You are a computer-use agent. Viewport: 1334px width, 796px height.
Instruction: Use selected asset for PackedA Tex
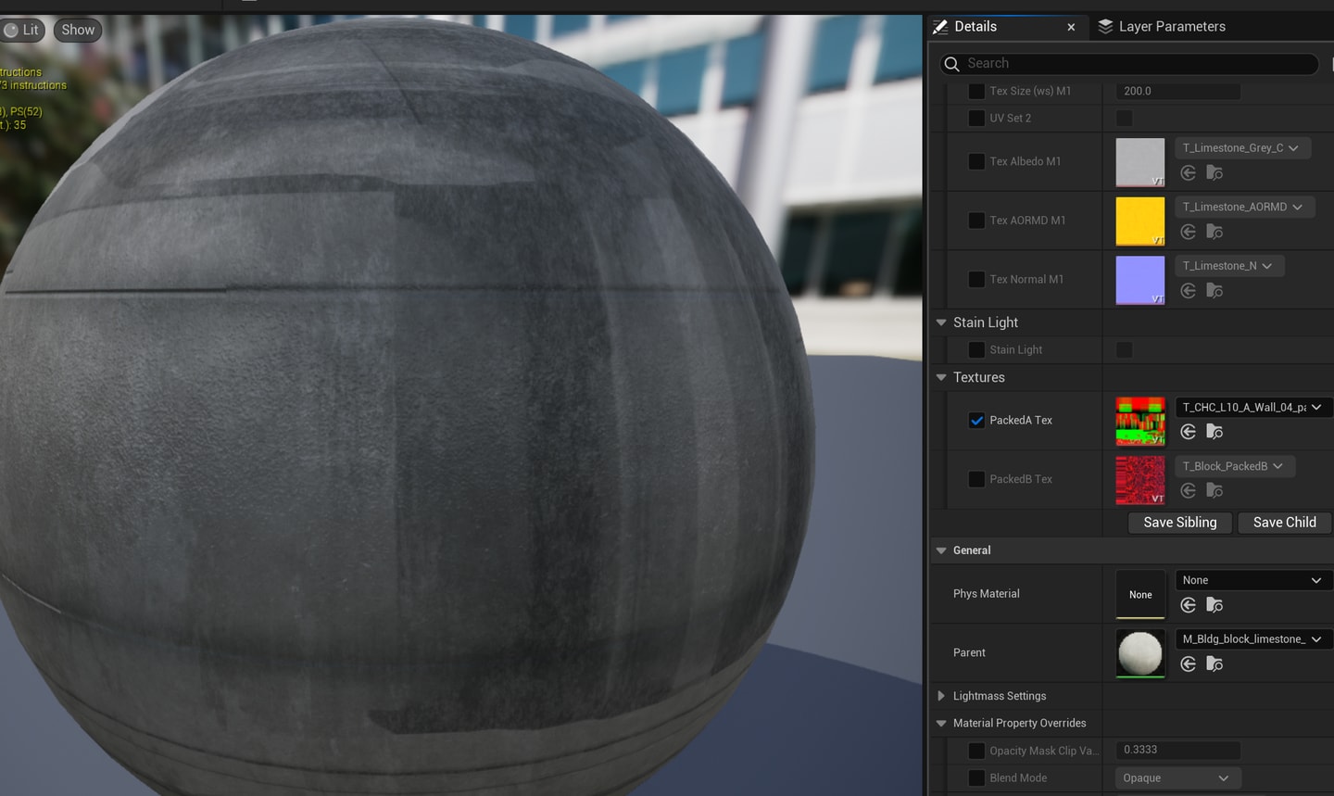pyautogui.click(x=1188, y=432)
